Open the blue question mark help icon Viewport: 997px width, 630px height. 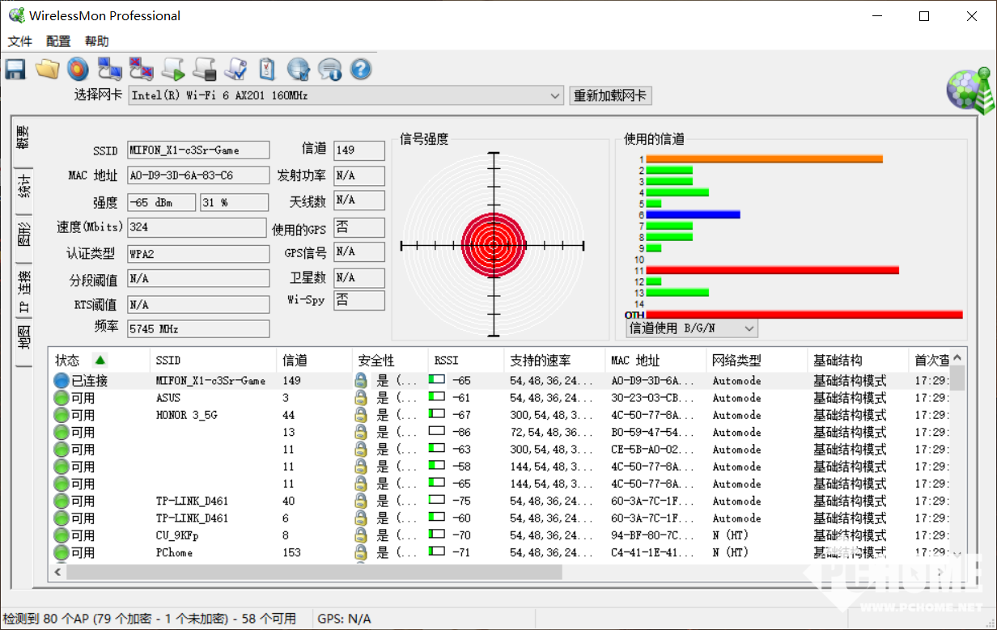(x=361, y=70)
